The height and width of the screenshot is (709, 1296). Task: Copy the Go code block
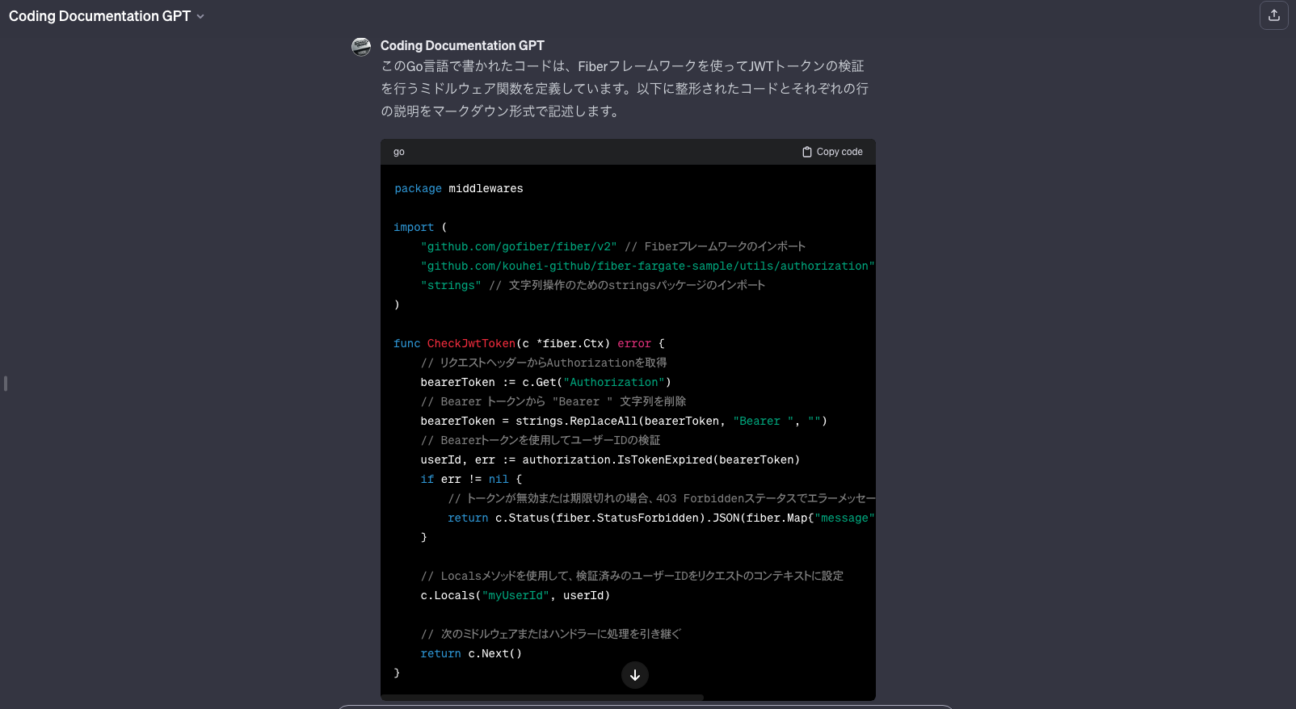click(x=832, y=152)
